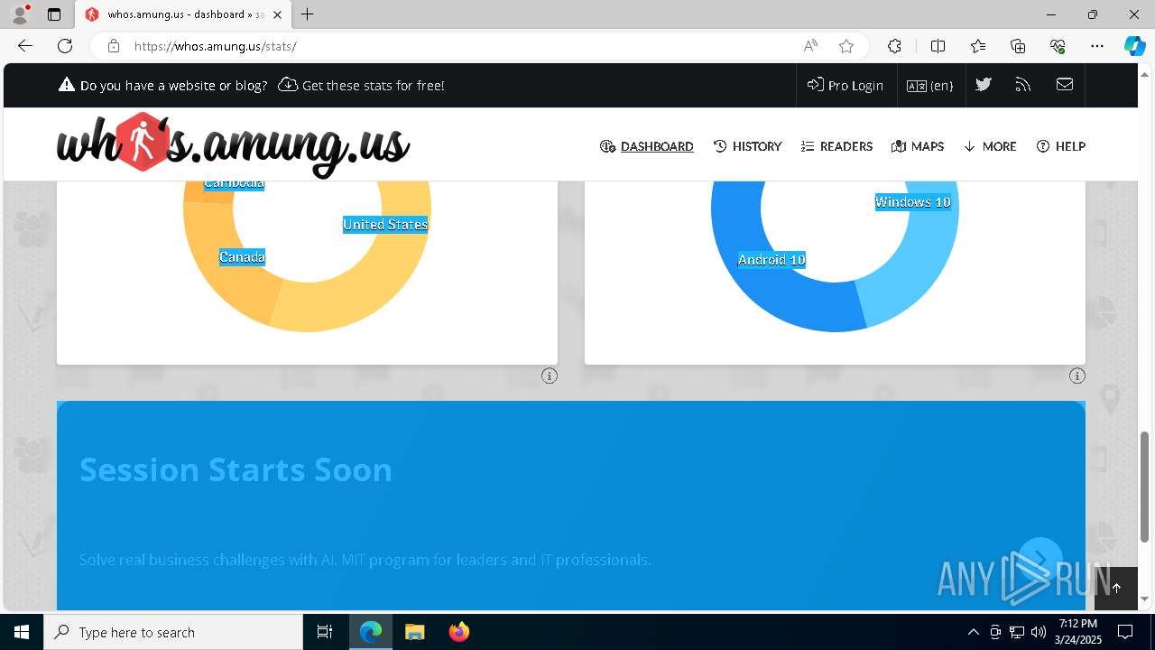Open a new tab
The width and height of the screenshot is (1155, 650).
click(x=308, y=14)
